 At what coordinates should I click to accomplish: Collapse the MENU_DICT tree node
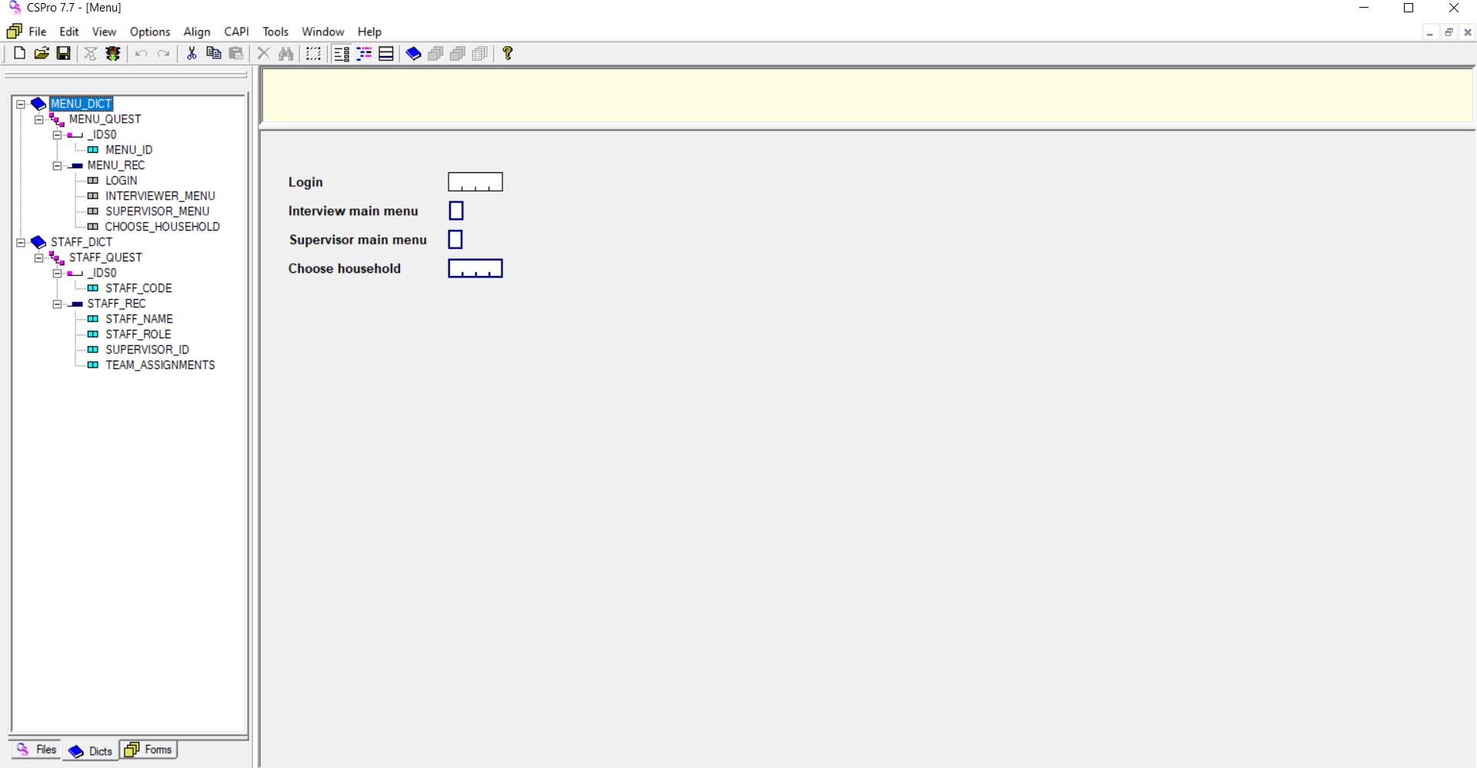(x=21, y=104)
